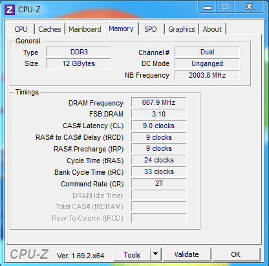The width and height of the screenshot is (269, 266).
Task: Click the DRAM Frequency label
Action: [96, 103]
